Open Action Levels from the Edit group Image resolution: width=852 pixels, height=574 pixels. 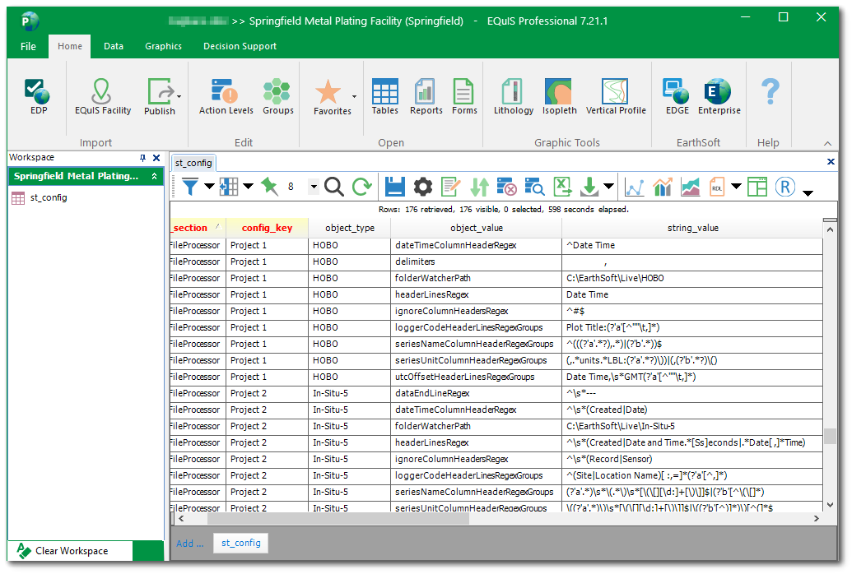[x=225, y=93]
